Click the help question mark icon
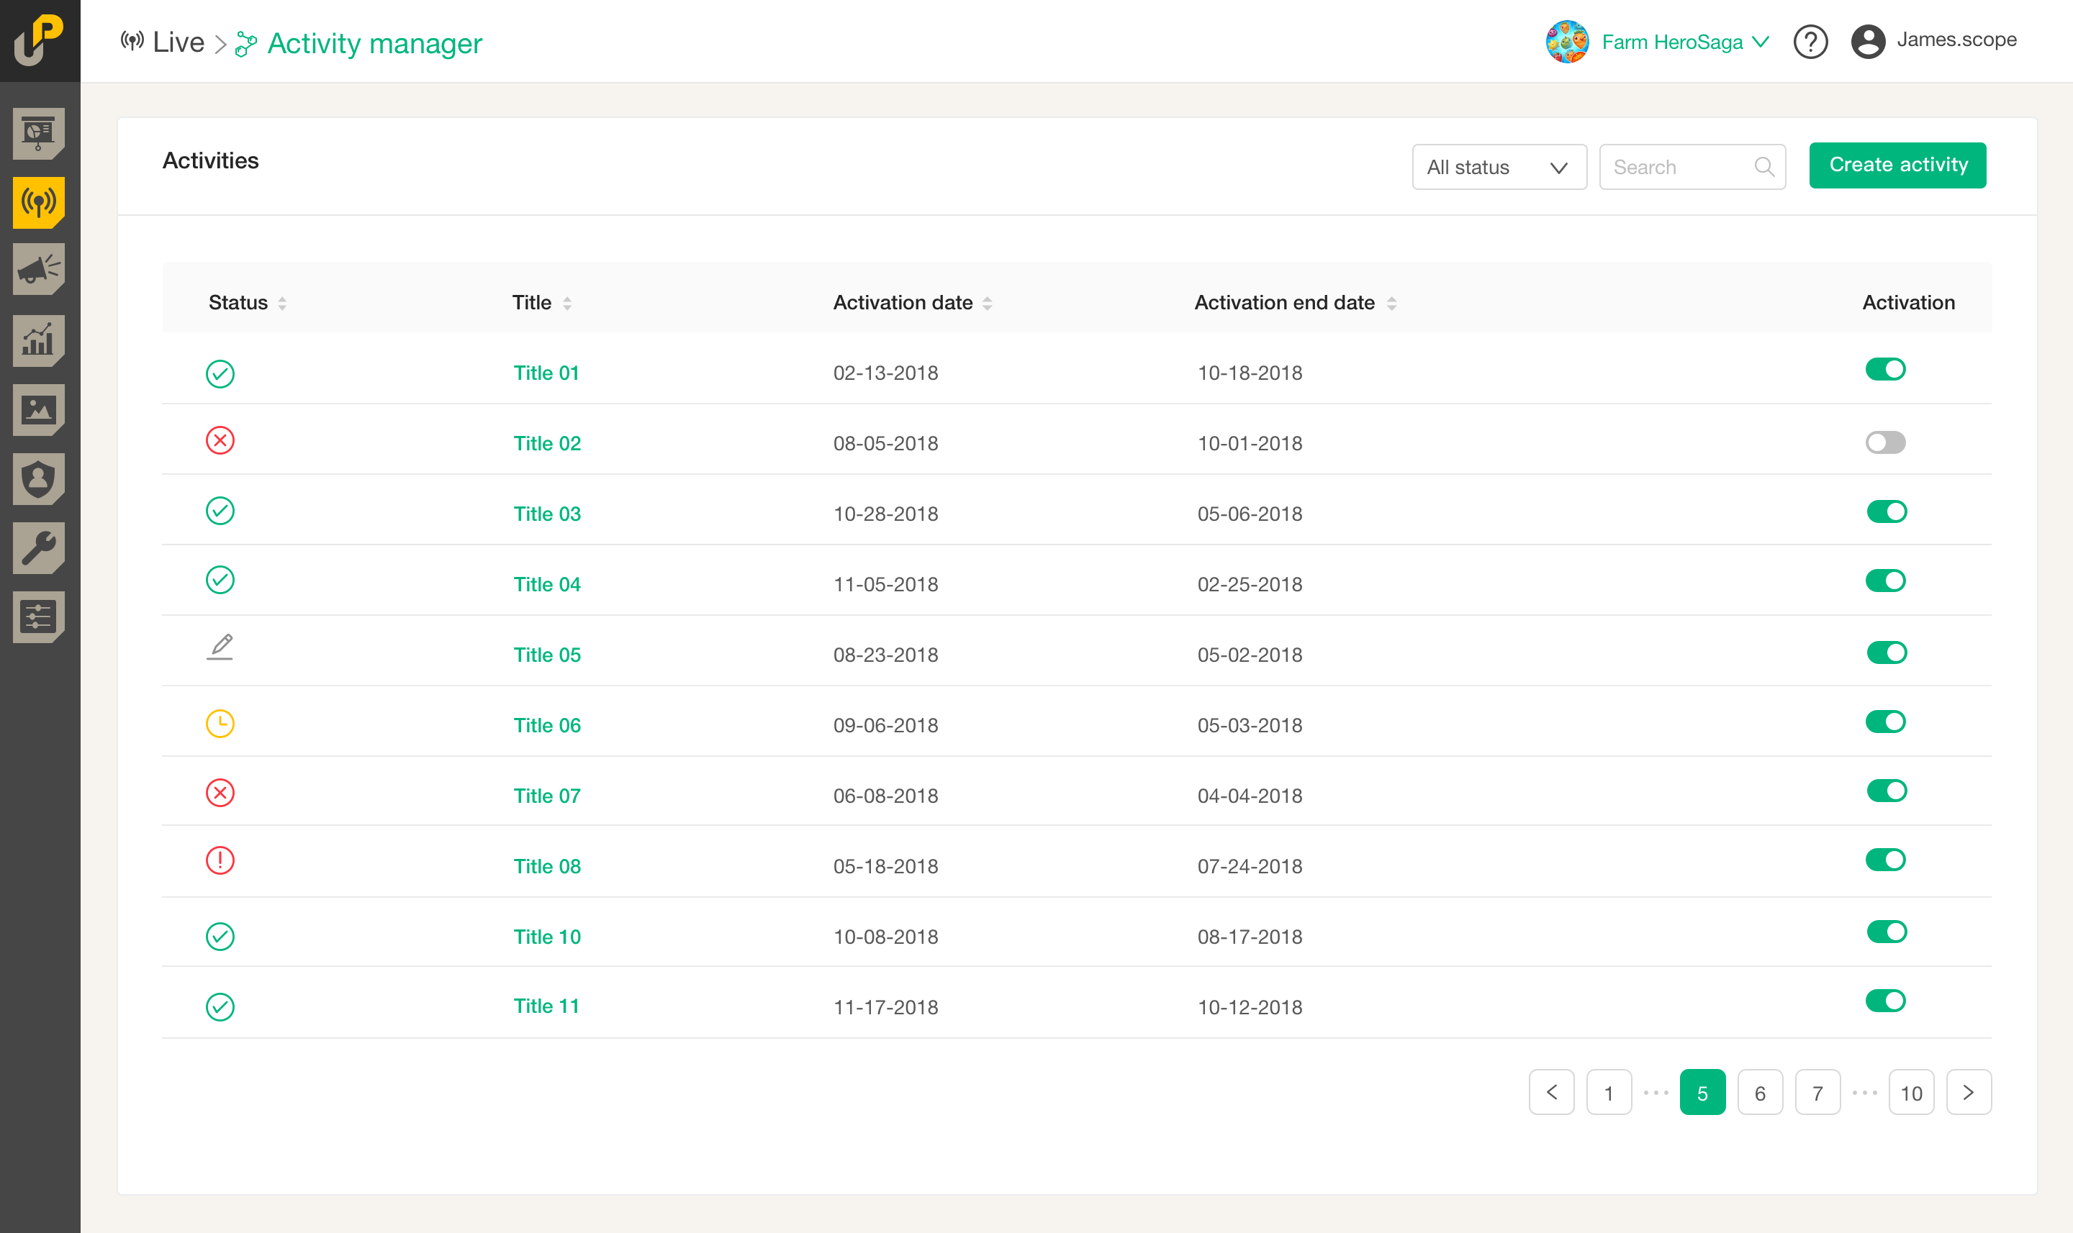Image resolution: width=2073 pixels, height=1233 pixels. point(1810,42)
